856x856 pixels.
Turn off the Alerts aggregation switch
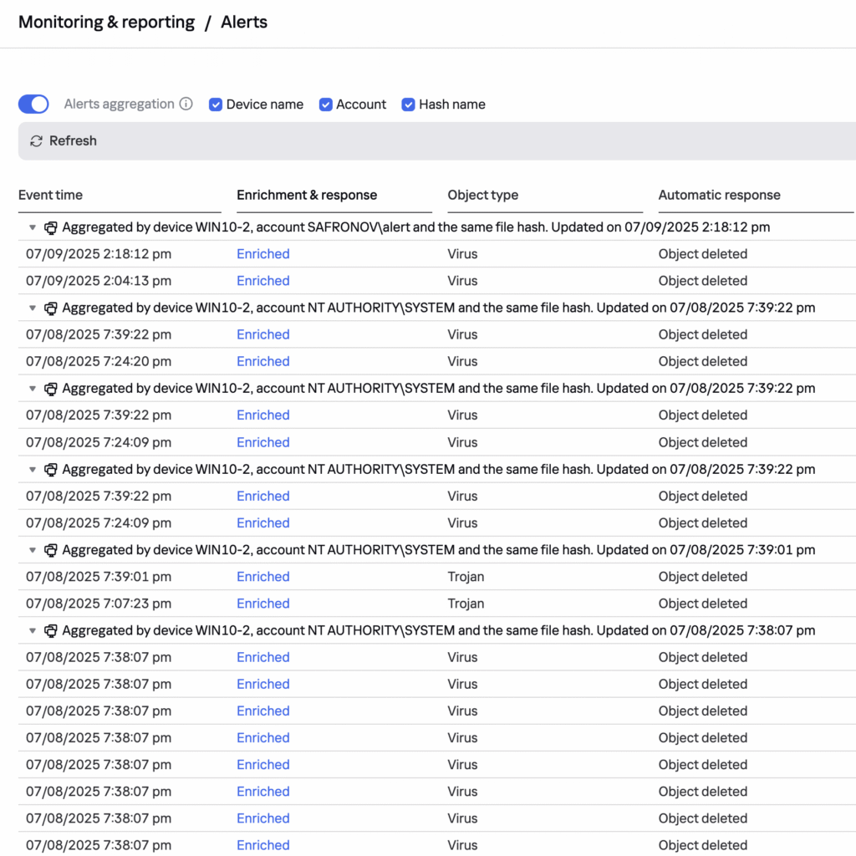[33, 104]
